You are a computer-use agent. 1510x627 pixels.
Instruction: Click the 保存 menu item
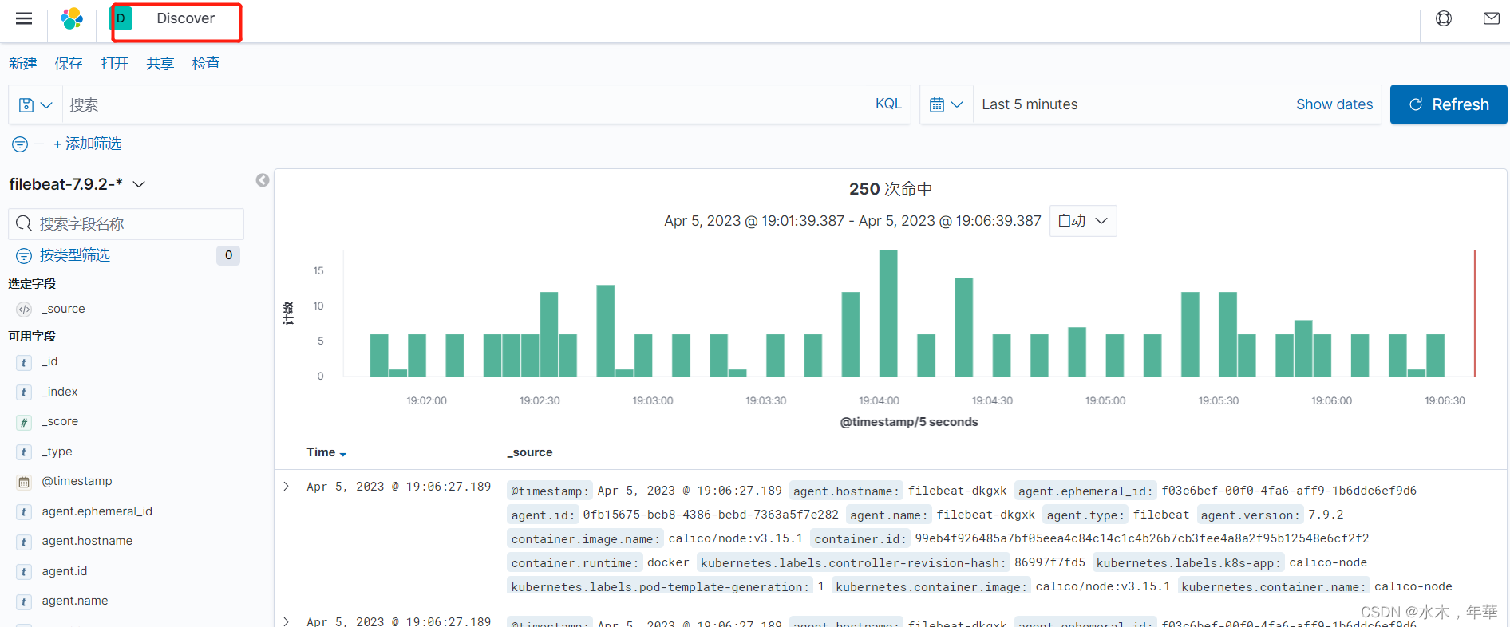(x=69, y=64)
